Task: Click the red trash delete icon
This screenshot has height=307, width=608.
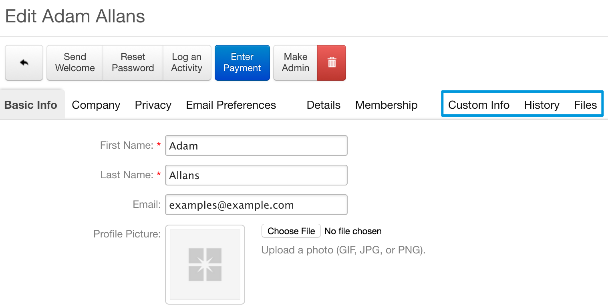Action: [332, 63]
